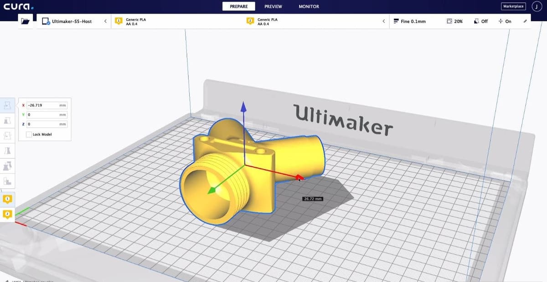Select the Mirror tool in the sidebar
547x282 pixels.
[7, 151]
